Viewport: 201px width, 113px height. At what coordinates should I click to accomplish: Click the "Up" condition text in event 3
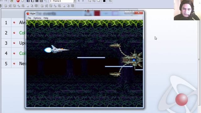point(22,43)
